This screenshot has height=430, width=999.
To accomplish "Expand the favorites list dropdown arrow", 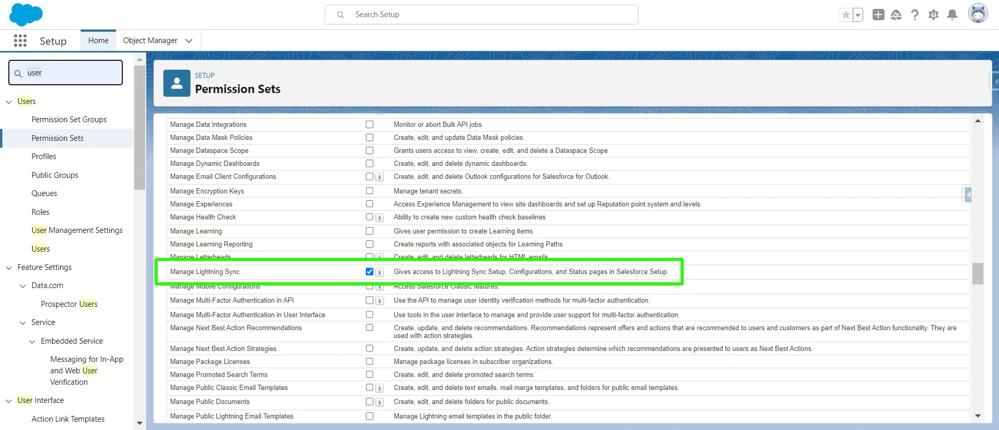I will (x=858, y=15).
